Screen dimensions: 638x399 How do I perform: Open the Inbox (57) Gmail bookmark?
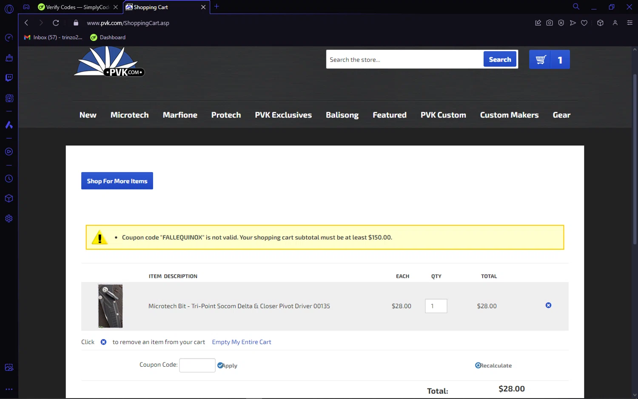(x=54, y=37)
